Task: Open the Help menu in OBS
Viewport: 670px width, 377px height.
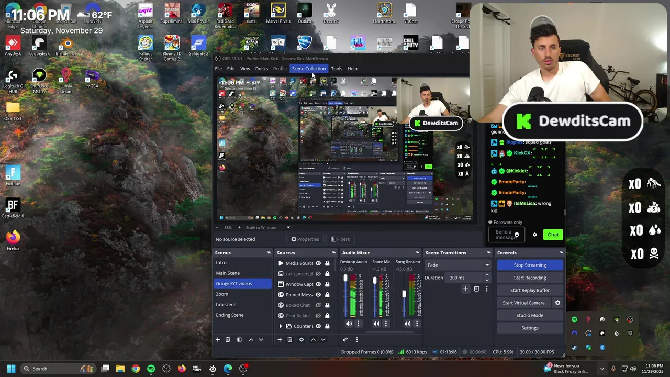Action: (x=352, y=69)
